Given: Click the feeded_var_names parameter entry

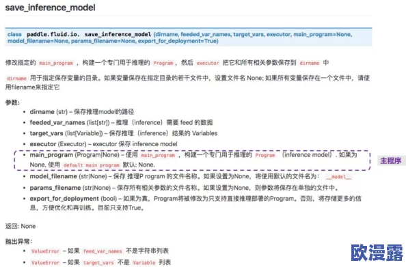Looking at the screenshot, I should coord(121,122).
